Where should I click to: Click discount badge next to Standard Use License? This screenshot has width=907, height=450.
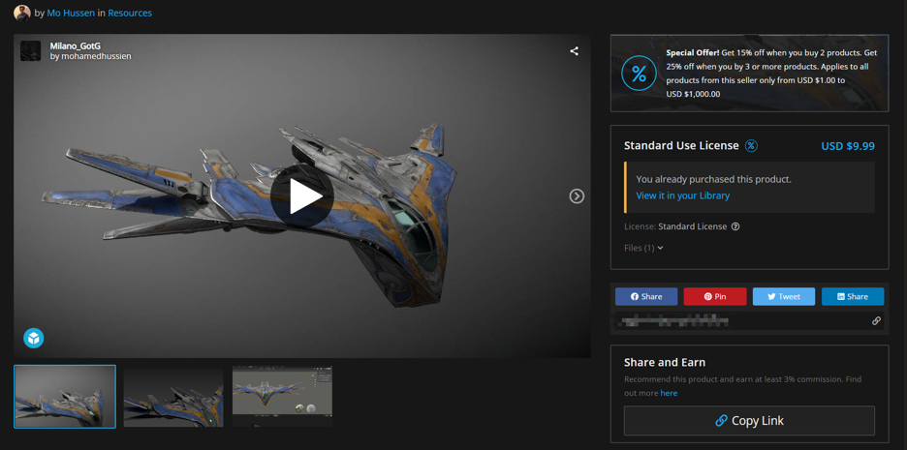(751, 145)
